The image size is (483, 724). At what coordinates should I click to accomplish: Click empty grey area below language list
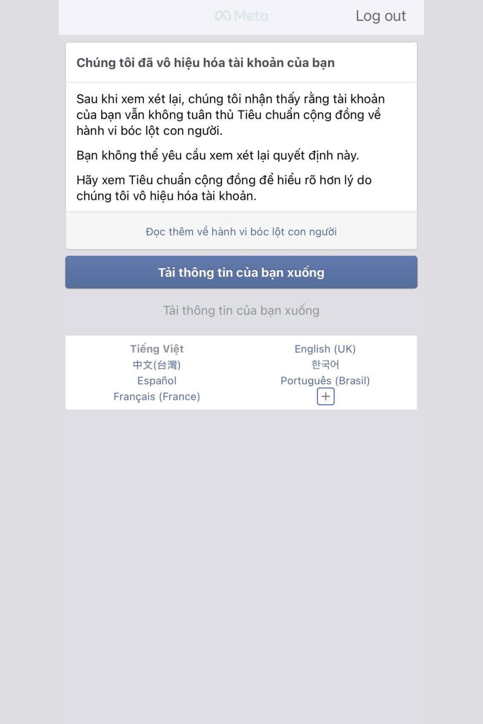242,563
